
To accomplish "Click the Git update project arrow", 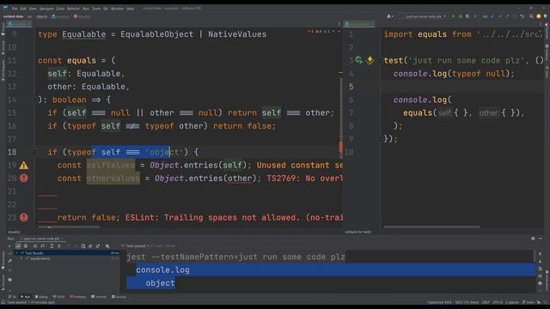I will coord(492,16).
